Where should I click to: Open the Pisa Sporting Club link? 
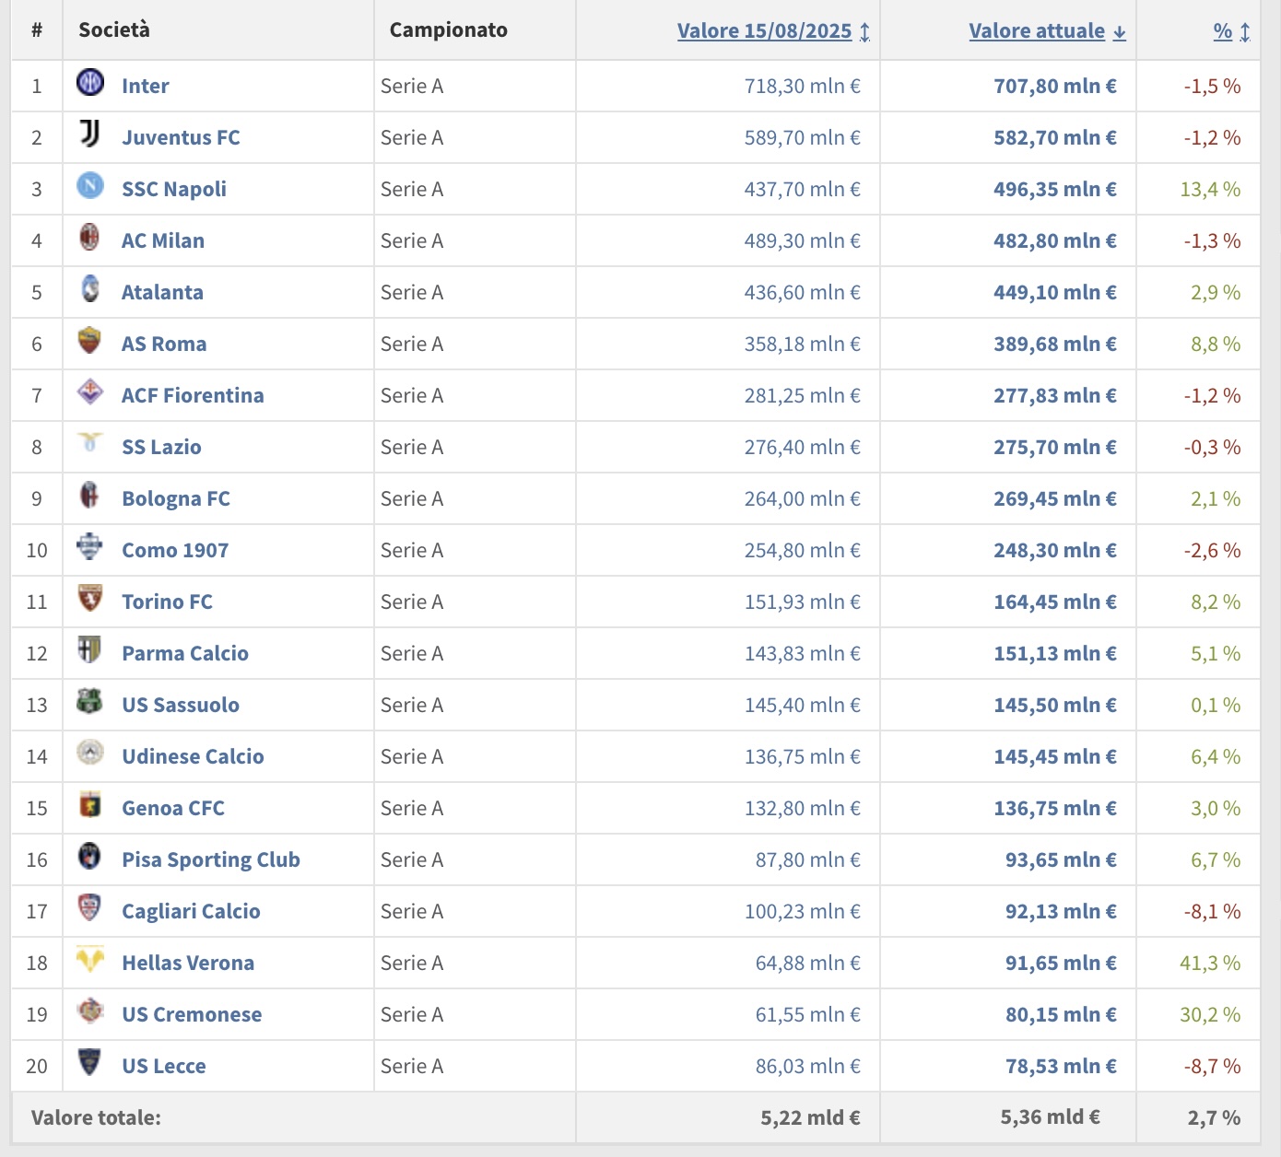(211, 859)
